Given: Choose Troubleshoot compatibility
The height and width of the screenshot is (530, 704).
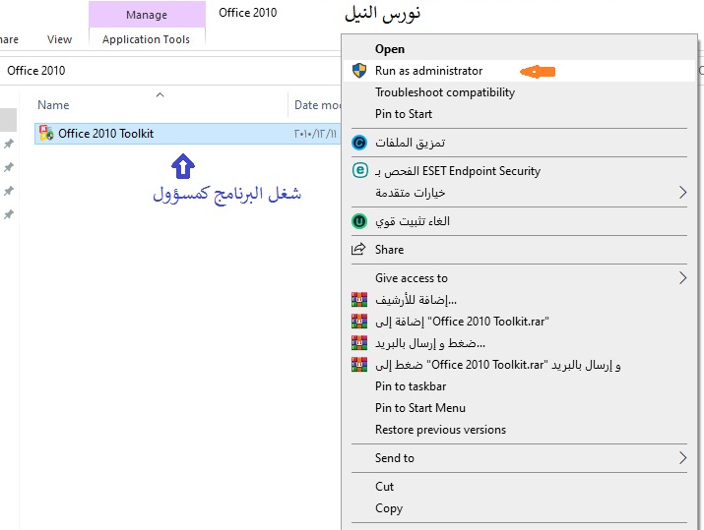Looking at the screenshot, I should click(444, 92).
